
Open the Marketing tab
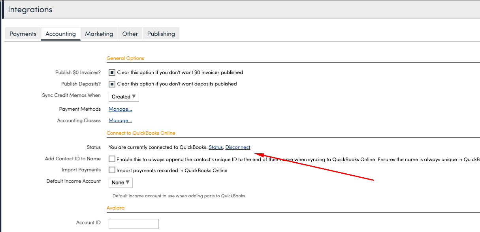[x=99, y=34]
